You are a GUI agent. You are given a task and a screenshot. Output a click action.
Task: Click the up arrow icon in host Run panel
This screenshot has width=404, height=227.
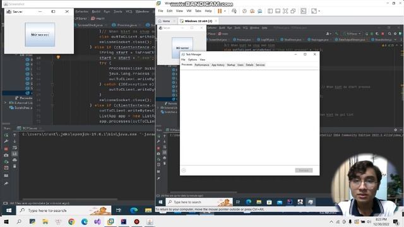(x=15, y=135)
